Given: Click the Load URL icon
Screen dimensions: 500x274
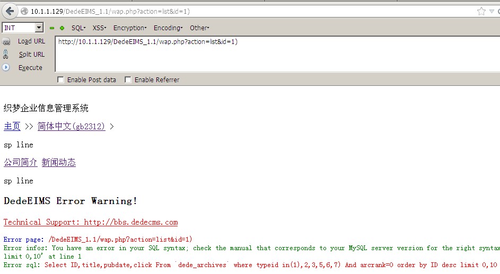Looking at the screenshot, I should point(6,41).
